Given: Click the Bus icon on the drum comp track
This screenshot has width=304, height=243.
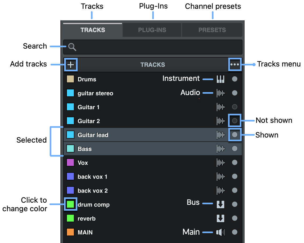Looking at the screenshot, I should [x=220, y=204].
